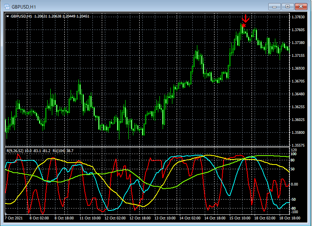312x226 pixels.
Task: Click the 1.36705 price scale label
Action: 298,81
